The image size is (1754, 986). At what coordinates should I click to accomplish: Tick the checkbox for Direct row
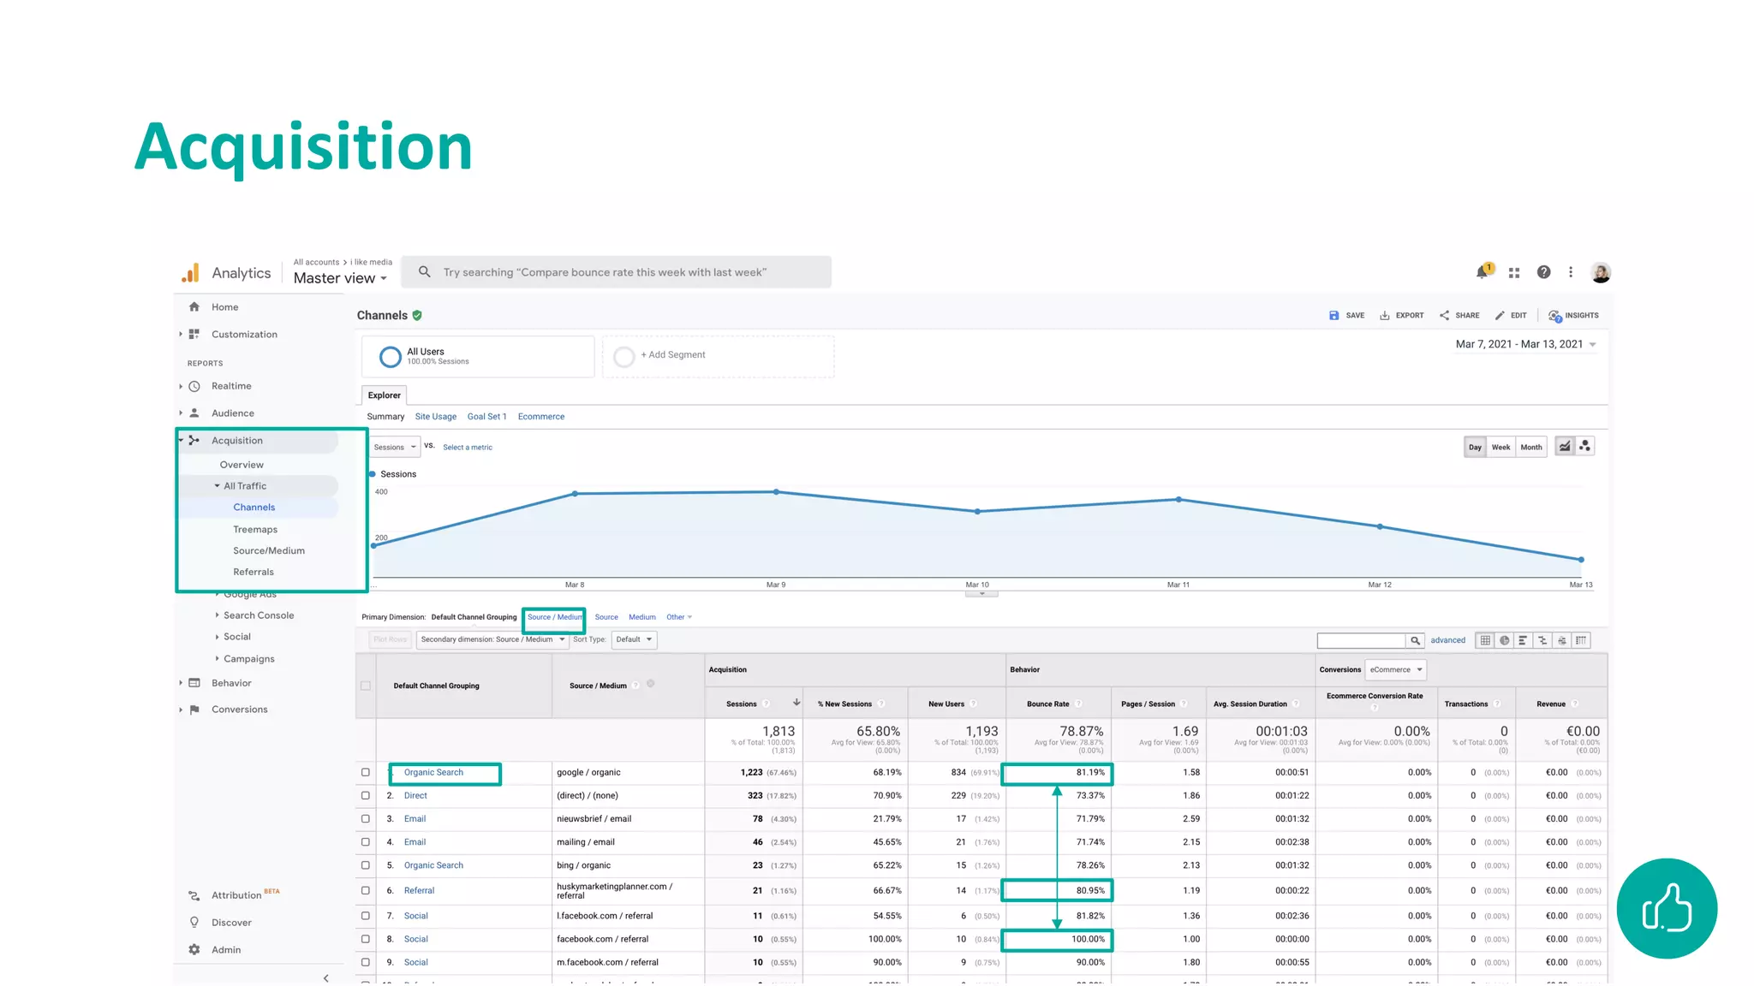click(x=366, y=796)
